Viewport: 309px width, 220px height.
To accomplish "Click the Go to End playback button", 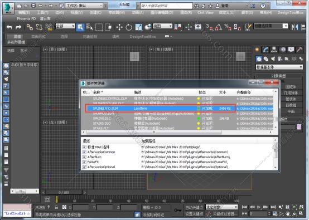I will click(273, 207).
